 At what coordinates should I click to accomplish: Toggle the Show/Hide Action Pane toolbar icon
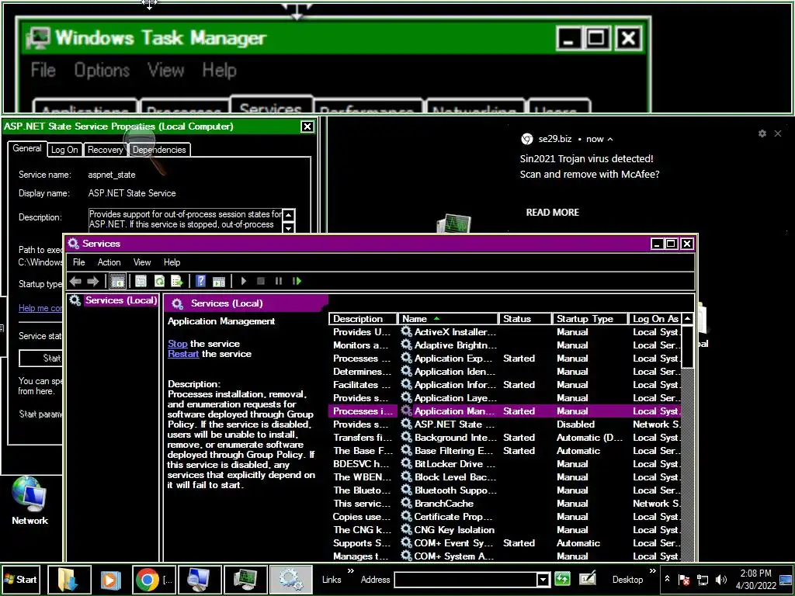click(219, 281)
